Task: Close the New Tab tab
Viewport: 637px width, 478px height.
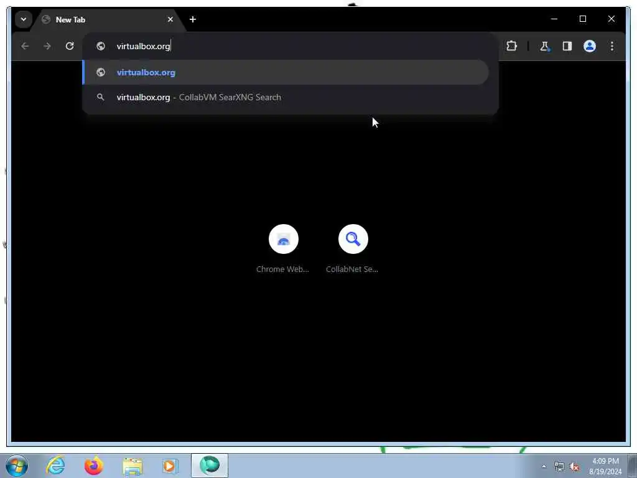Action: pyautogui.click(x=170, y=19)
